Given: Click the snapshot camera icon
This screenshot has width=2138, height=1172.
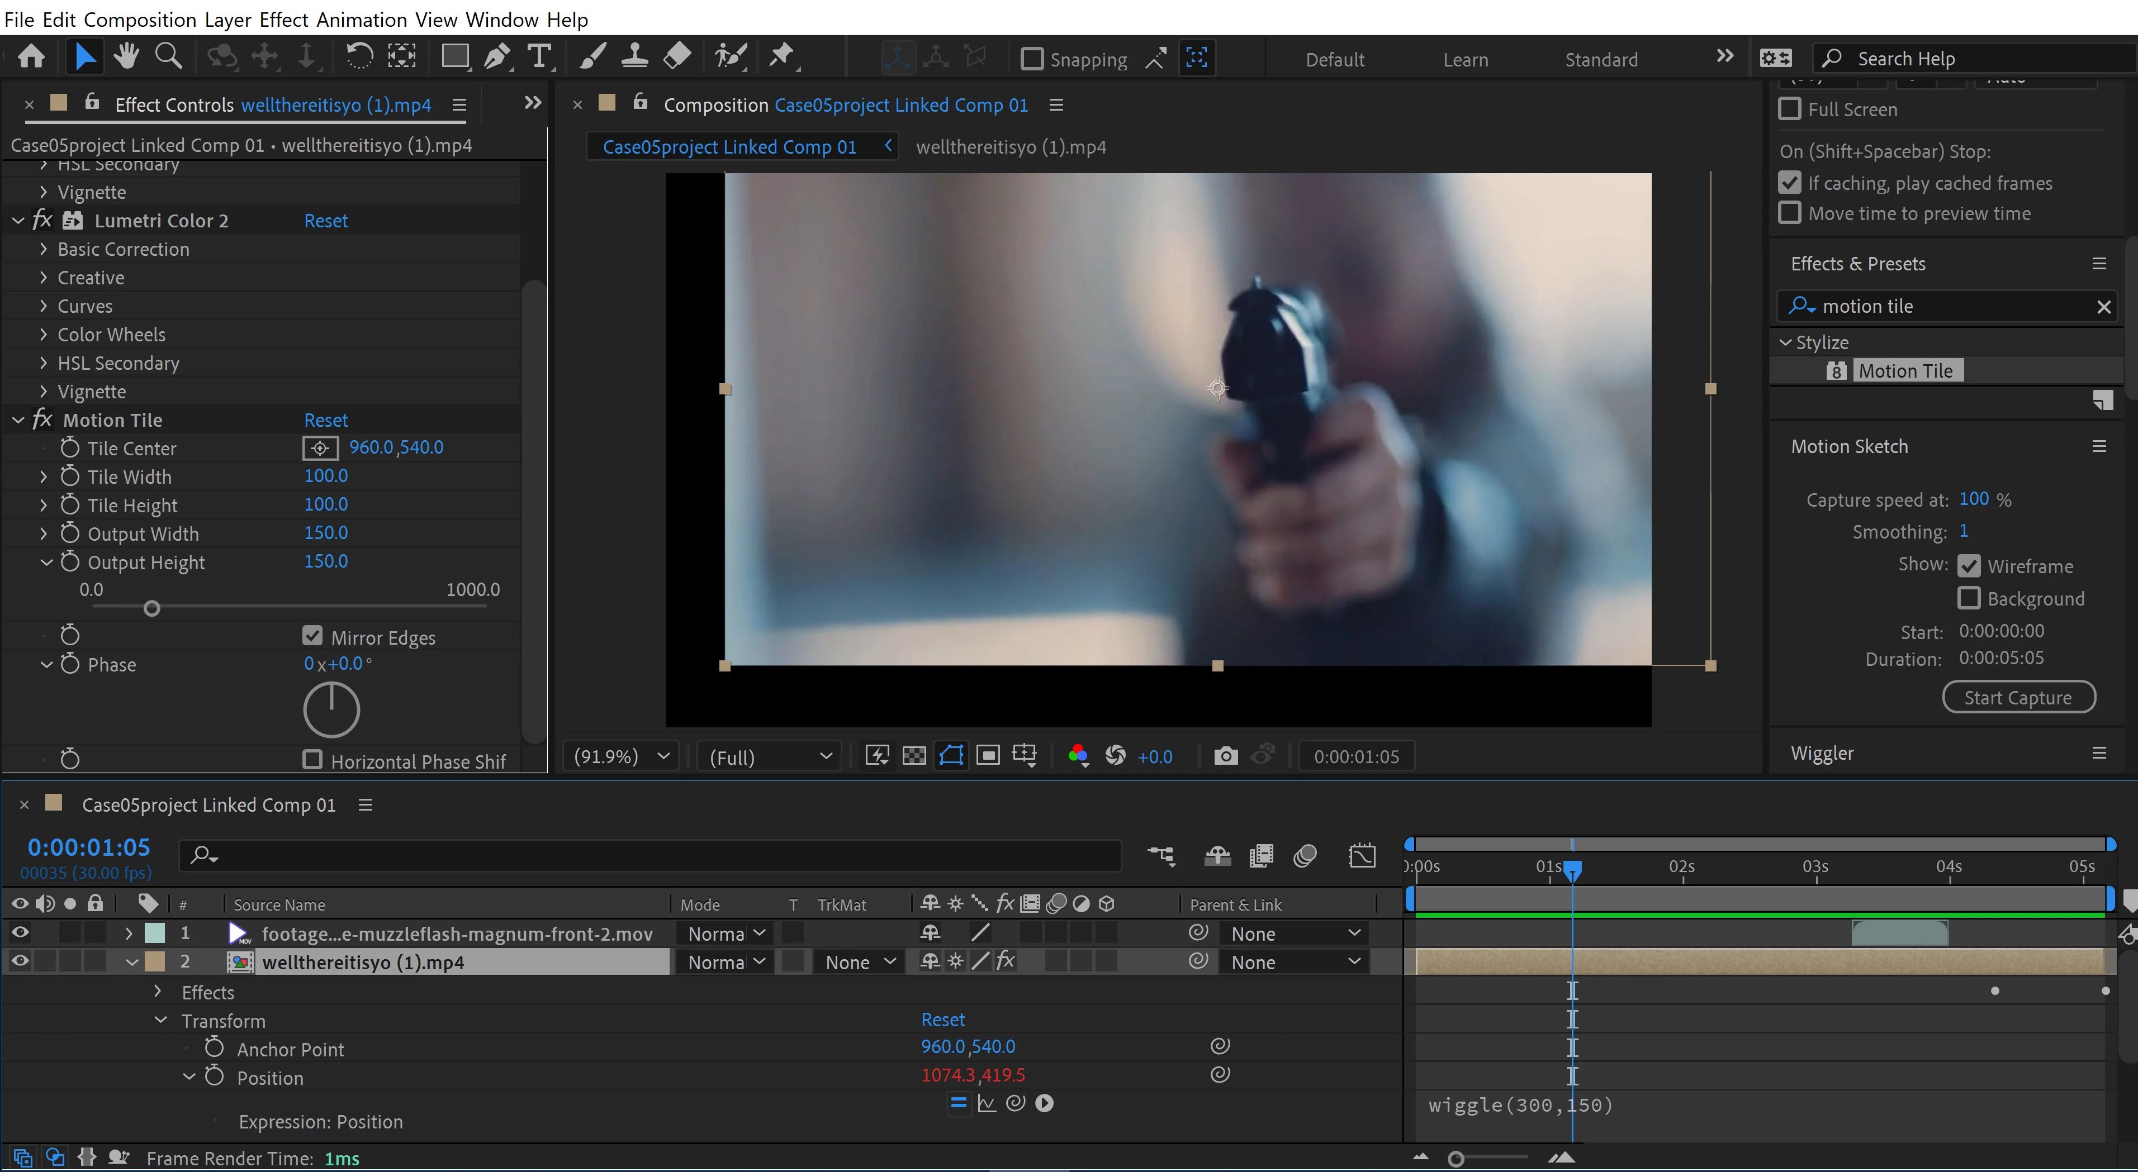Looking at the screenshot, I should click(x=1225, y=756).
